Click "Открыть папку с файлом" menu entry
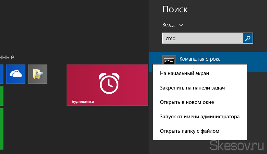 tap(189, 131)
